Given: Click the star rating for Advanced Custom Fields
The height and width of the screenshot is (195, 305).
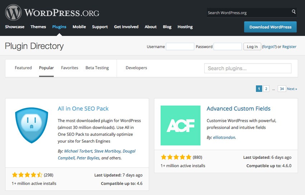Looking at the screenshot, I should [x=176, y=157].
